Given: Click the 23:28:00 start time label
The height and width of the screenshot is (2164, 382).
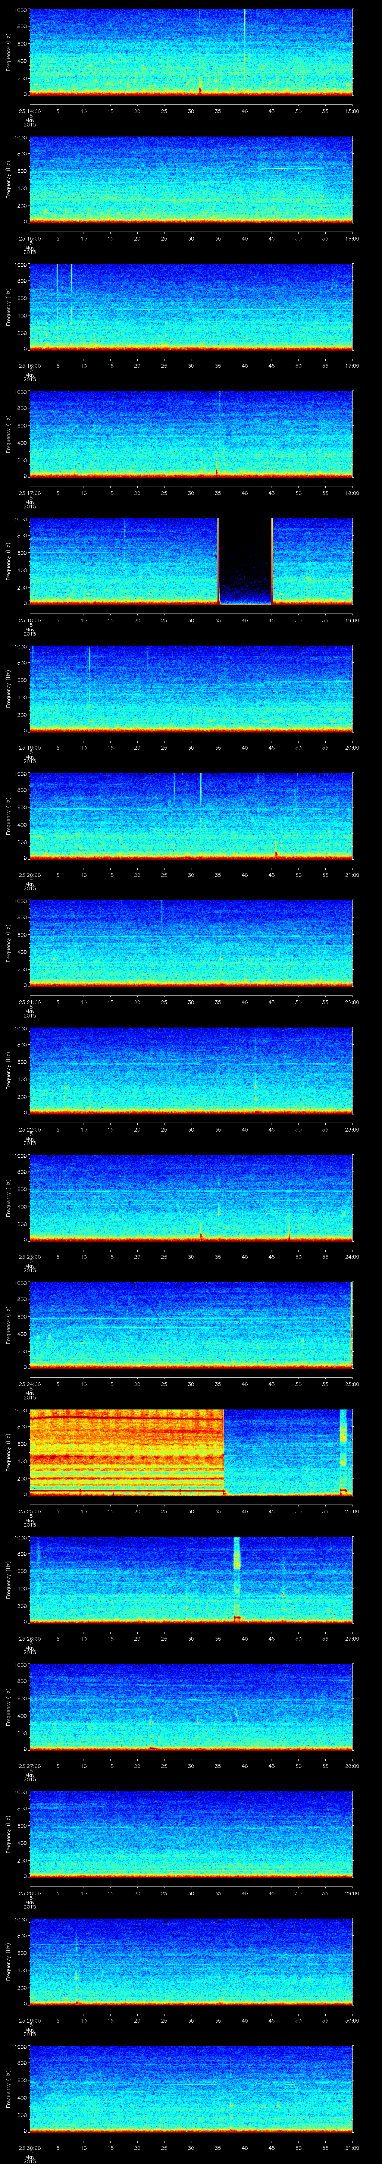Looking at the screenshot, I should tap(29, 1894).
